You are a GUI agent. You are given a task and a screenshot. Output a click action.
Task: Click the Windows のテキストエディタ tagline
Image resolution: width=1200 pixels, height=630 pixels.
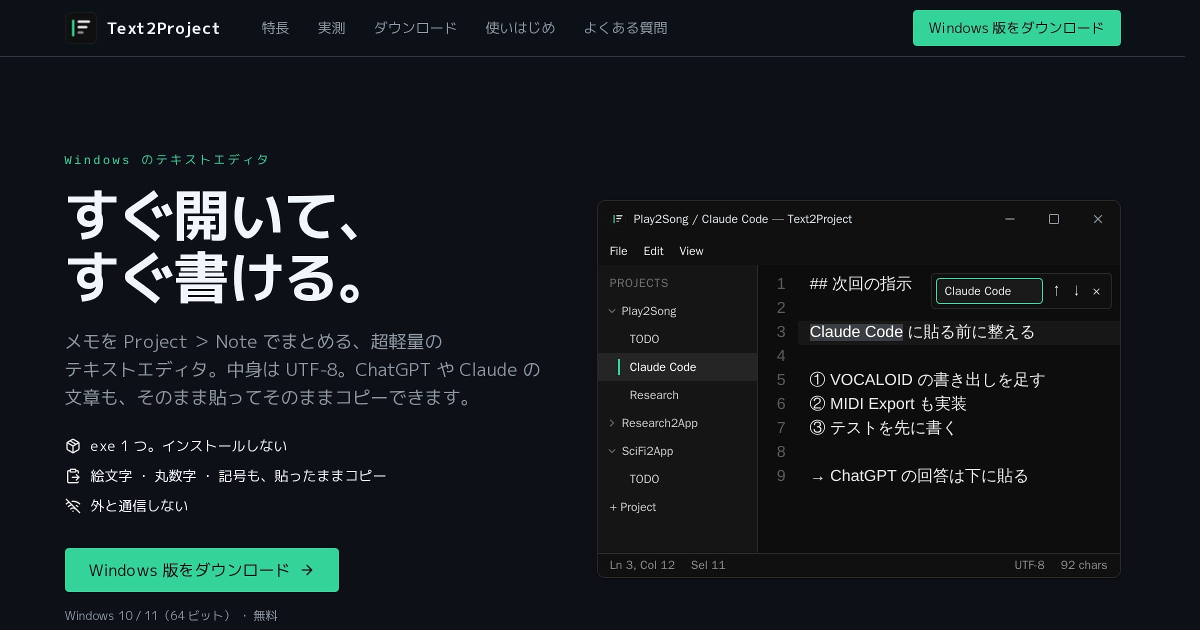[x=166, y=159]
